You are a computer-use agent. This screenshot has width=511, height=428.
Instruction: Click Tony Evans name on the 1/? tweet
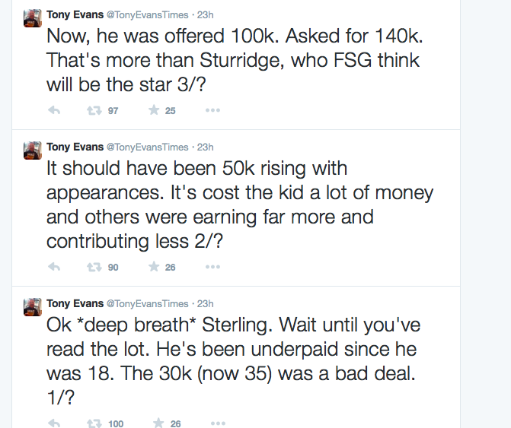[x=74, y=303]
